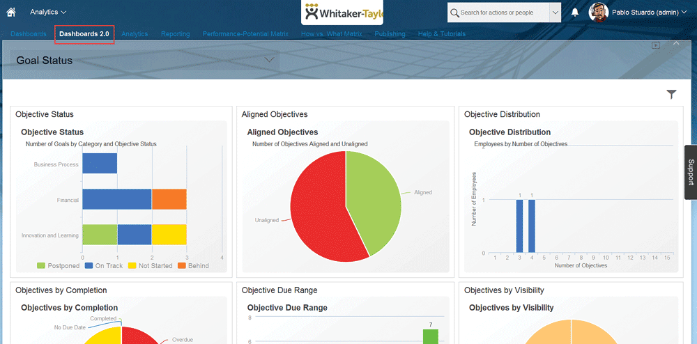Click Pablo Stuardo's profile avatar
This screenshot has width=697, height=344.
coord(598,13)
